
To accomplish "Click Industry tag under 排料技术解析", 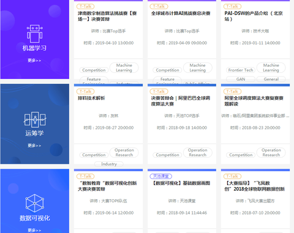I will pos(109,164).
